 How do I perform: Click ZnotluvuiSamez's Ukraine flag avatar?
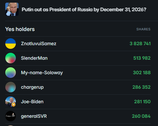[x=11, y=44]
